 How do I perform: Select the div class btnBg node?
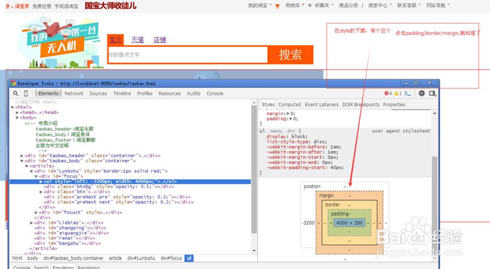click(x=109, y=187)
